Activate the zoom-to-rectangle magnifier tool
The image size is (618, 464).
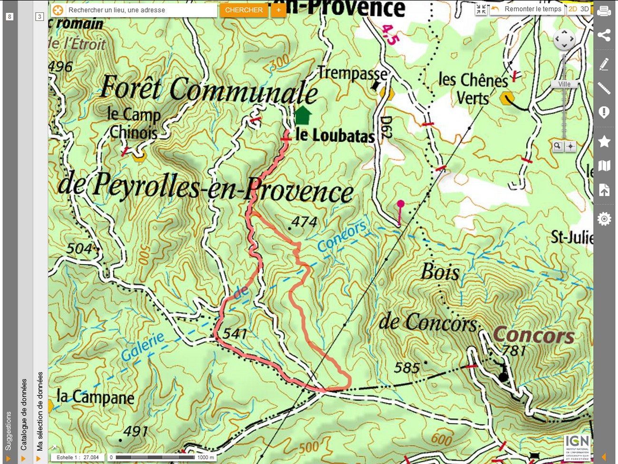point(558,146)
